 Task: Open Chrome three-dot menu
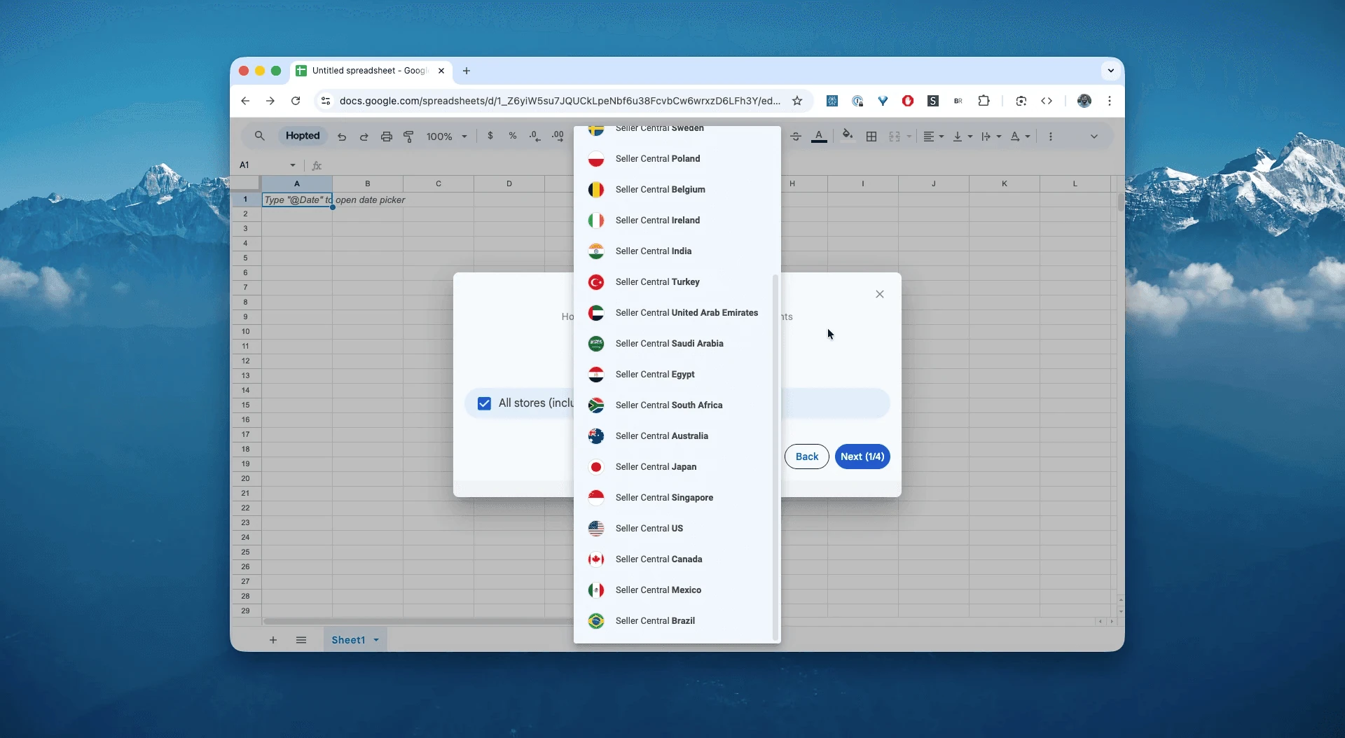1110,101
